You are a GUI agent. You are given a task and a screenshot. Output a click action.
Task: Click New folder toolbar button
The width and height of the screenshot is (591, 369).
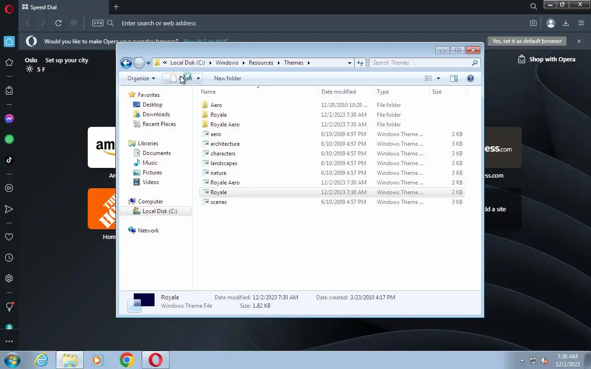pyautogui.click(x=228, y=78)
